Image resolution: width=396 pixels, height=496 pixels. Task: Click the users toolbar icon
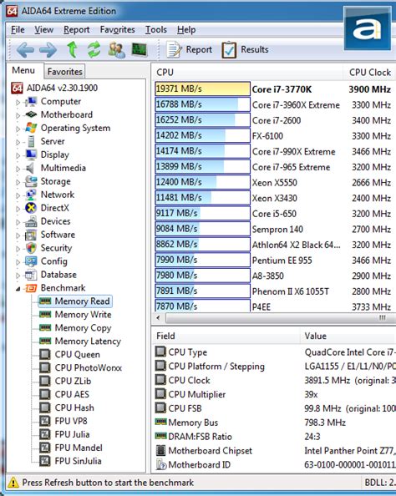pyautogui.click(x=116, y=49)
